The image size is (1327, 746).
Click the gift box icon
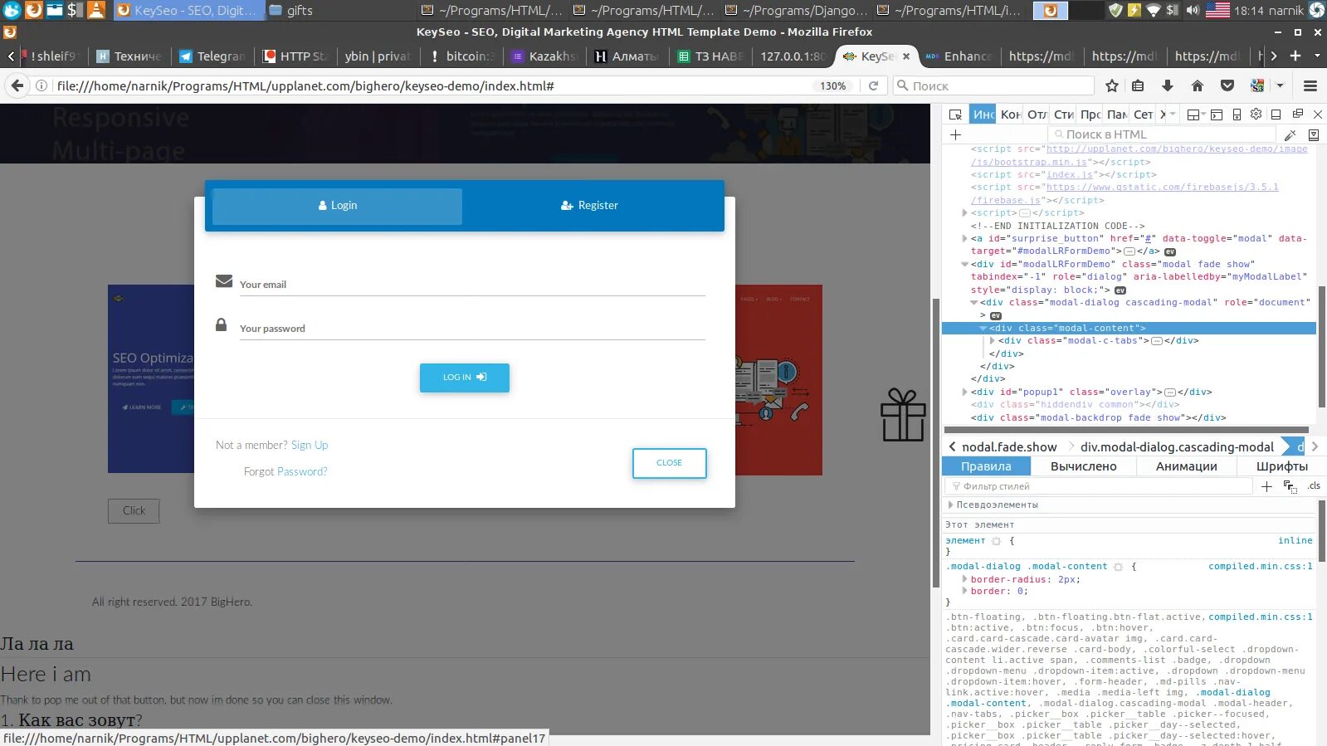[903, 415]
